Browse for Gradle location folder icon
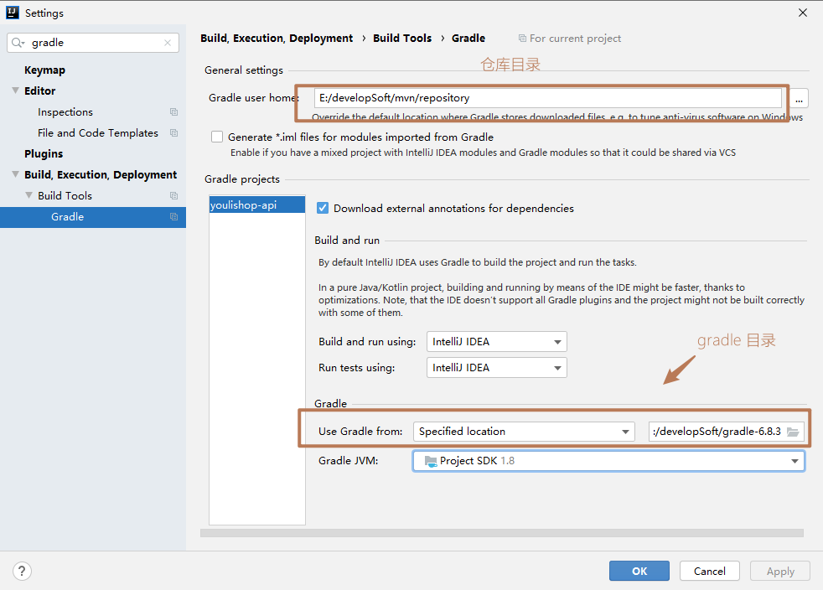Viewport: 823px width, 590px height. click(x=793, y=432)
